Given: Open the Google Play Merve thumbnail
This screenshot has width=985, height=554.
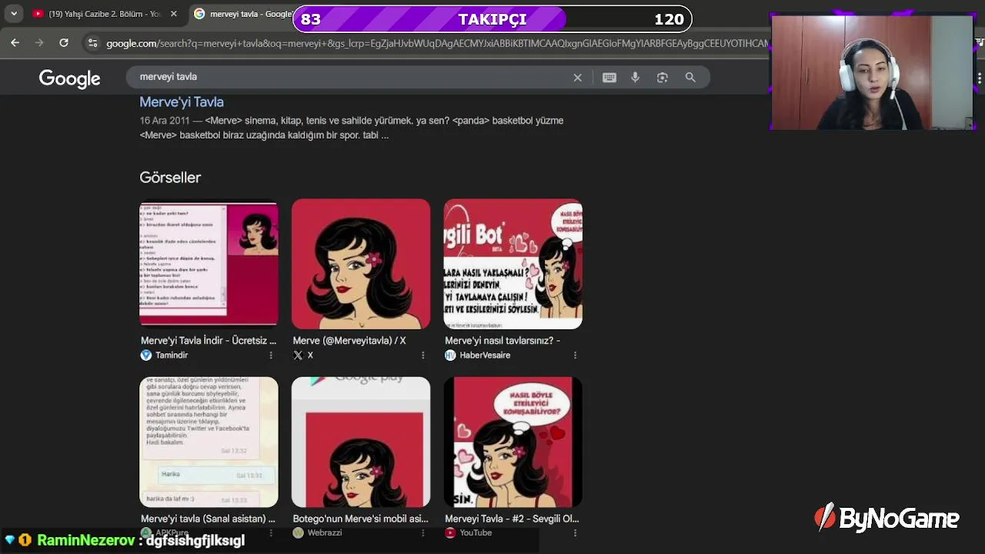Looking at the screenshot, I should [361, 442].
